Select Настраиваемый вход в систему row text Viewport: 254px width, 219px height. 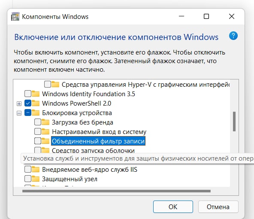(x=99, y=132)
